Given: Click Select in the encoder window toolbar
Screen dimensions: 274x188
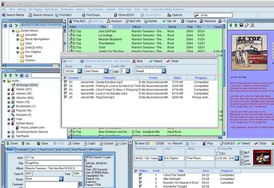Looking at the screenshot, I should 155,61.
